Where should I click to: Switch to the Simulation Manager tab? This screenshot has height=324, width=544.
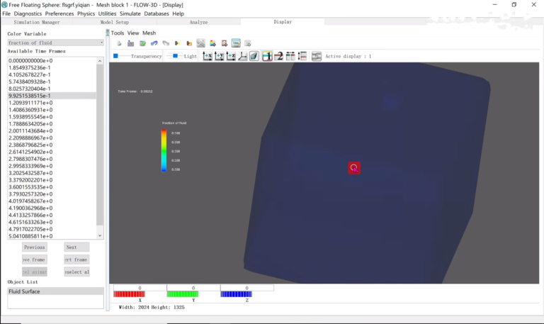click(37, 22)
